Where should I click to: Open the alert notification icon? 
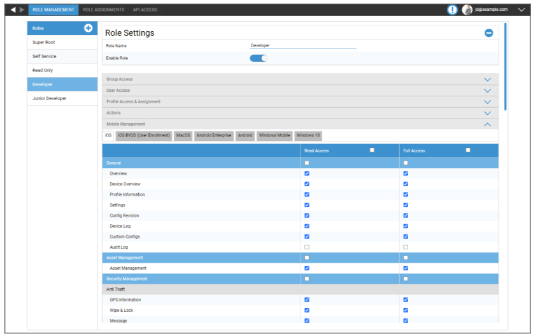(x=452, y=10)
